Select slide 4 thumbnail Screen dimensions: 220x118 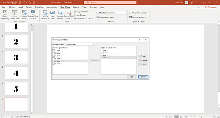tap(16, 73)
